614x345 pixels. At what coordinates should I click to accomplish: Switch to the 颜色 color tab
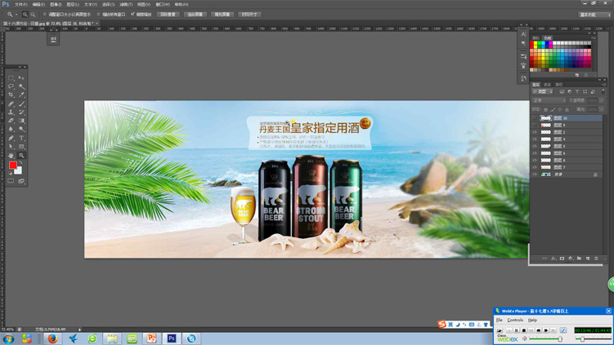point(536,38)
